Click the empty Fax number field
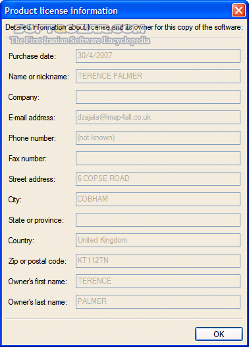 [158, 158]
